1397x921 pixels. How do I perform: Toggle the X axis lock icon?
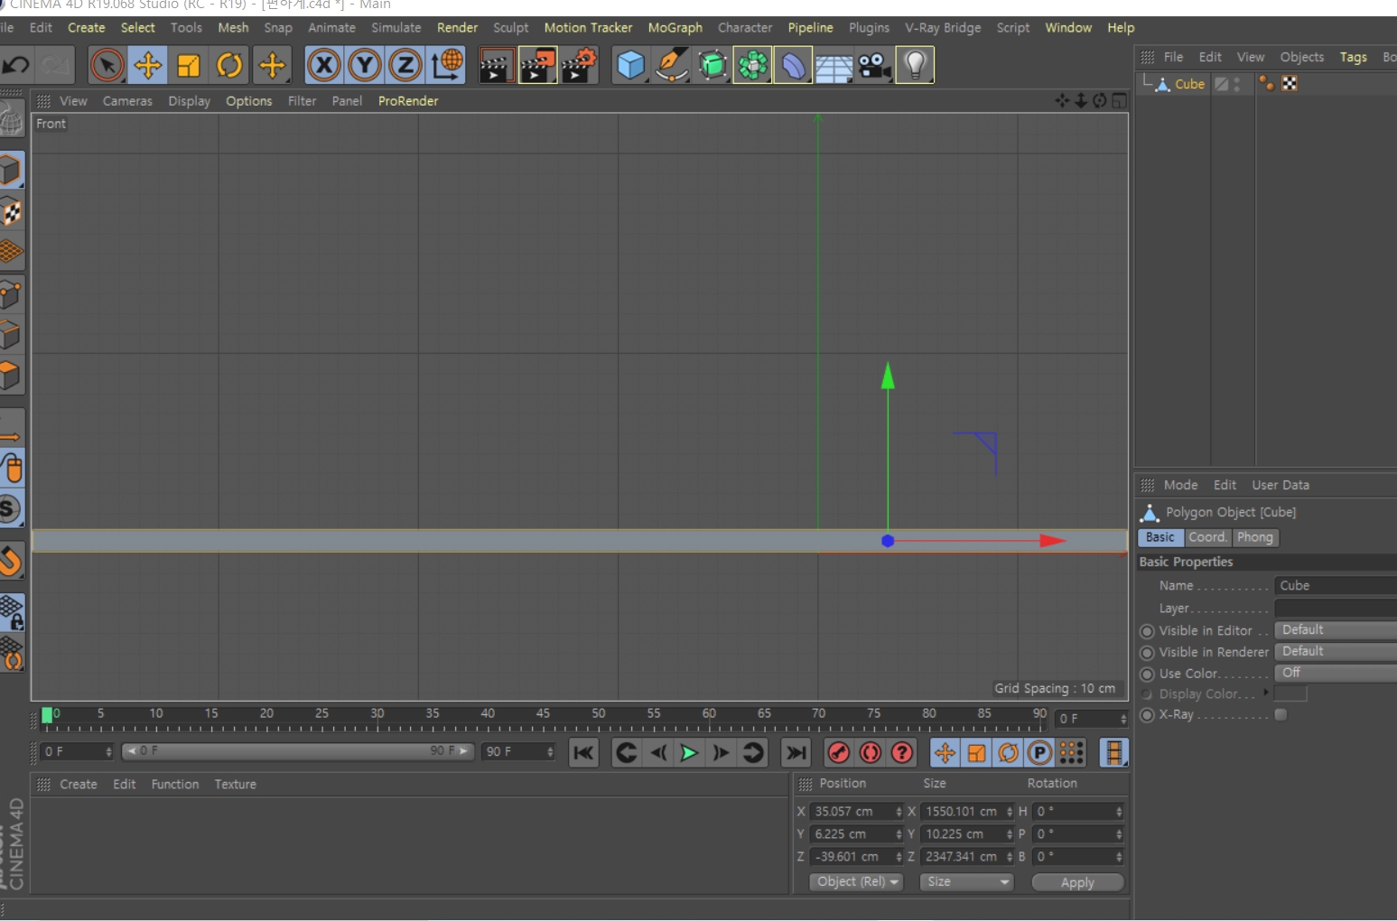tap(323, 65)
